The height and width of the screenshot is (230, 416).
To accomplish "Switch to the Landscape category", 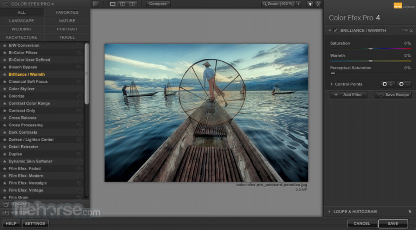I will 22,21.
